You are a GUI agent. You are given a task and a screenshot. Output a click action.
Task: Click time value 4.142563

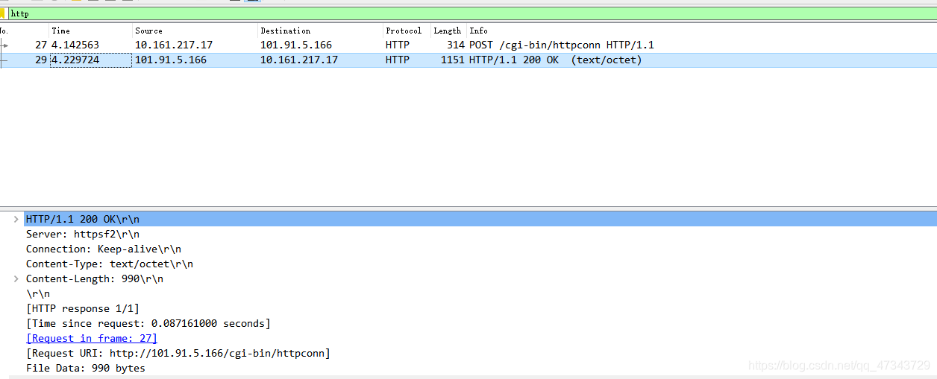pyautogui.click(x=75, y=45)
